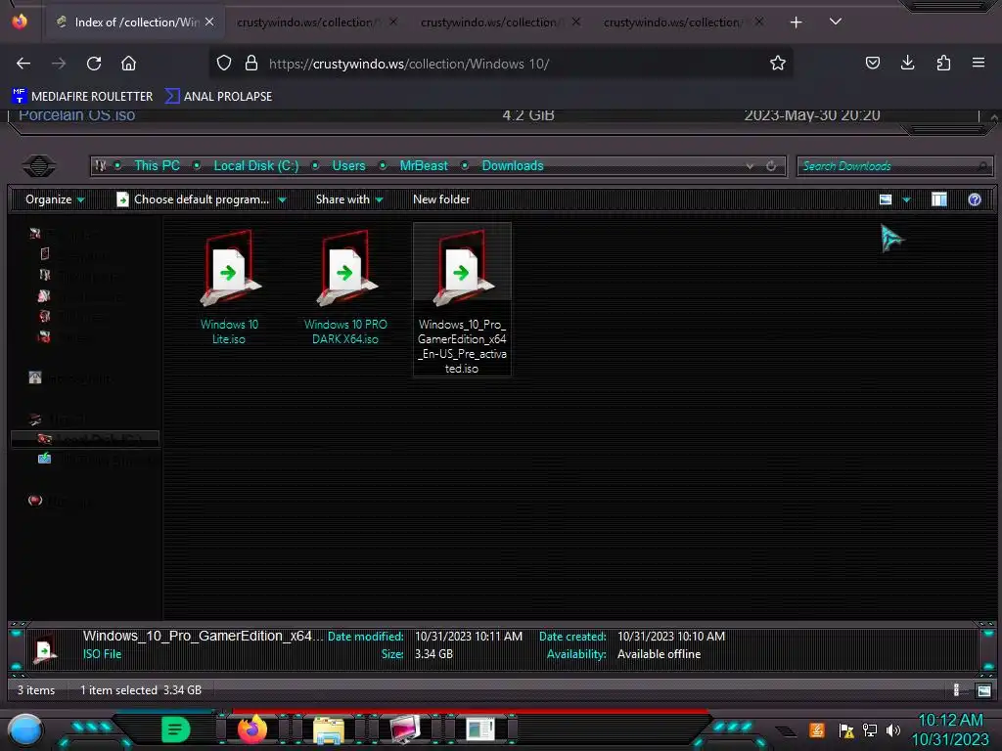This screenshot has height=751, width=1002.
Task: Open the Firefox extensions puzzle icon
Action: point(943,64)
